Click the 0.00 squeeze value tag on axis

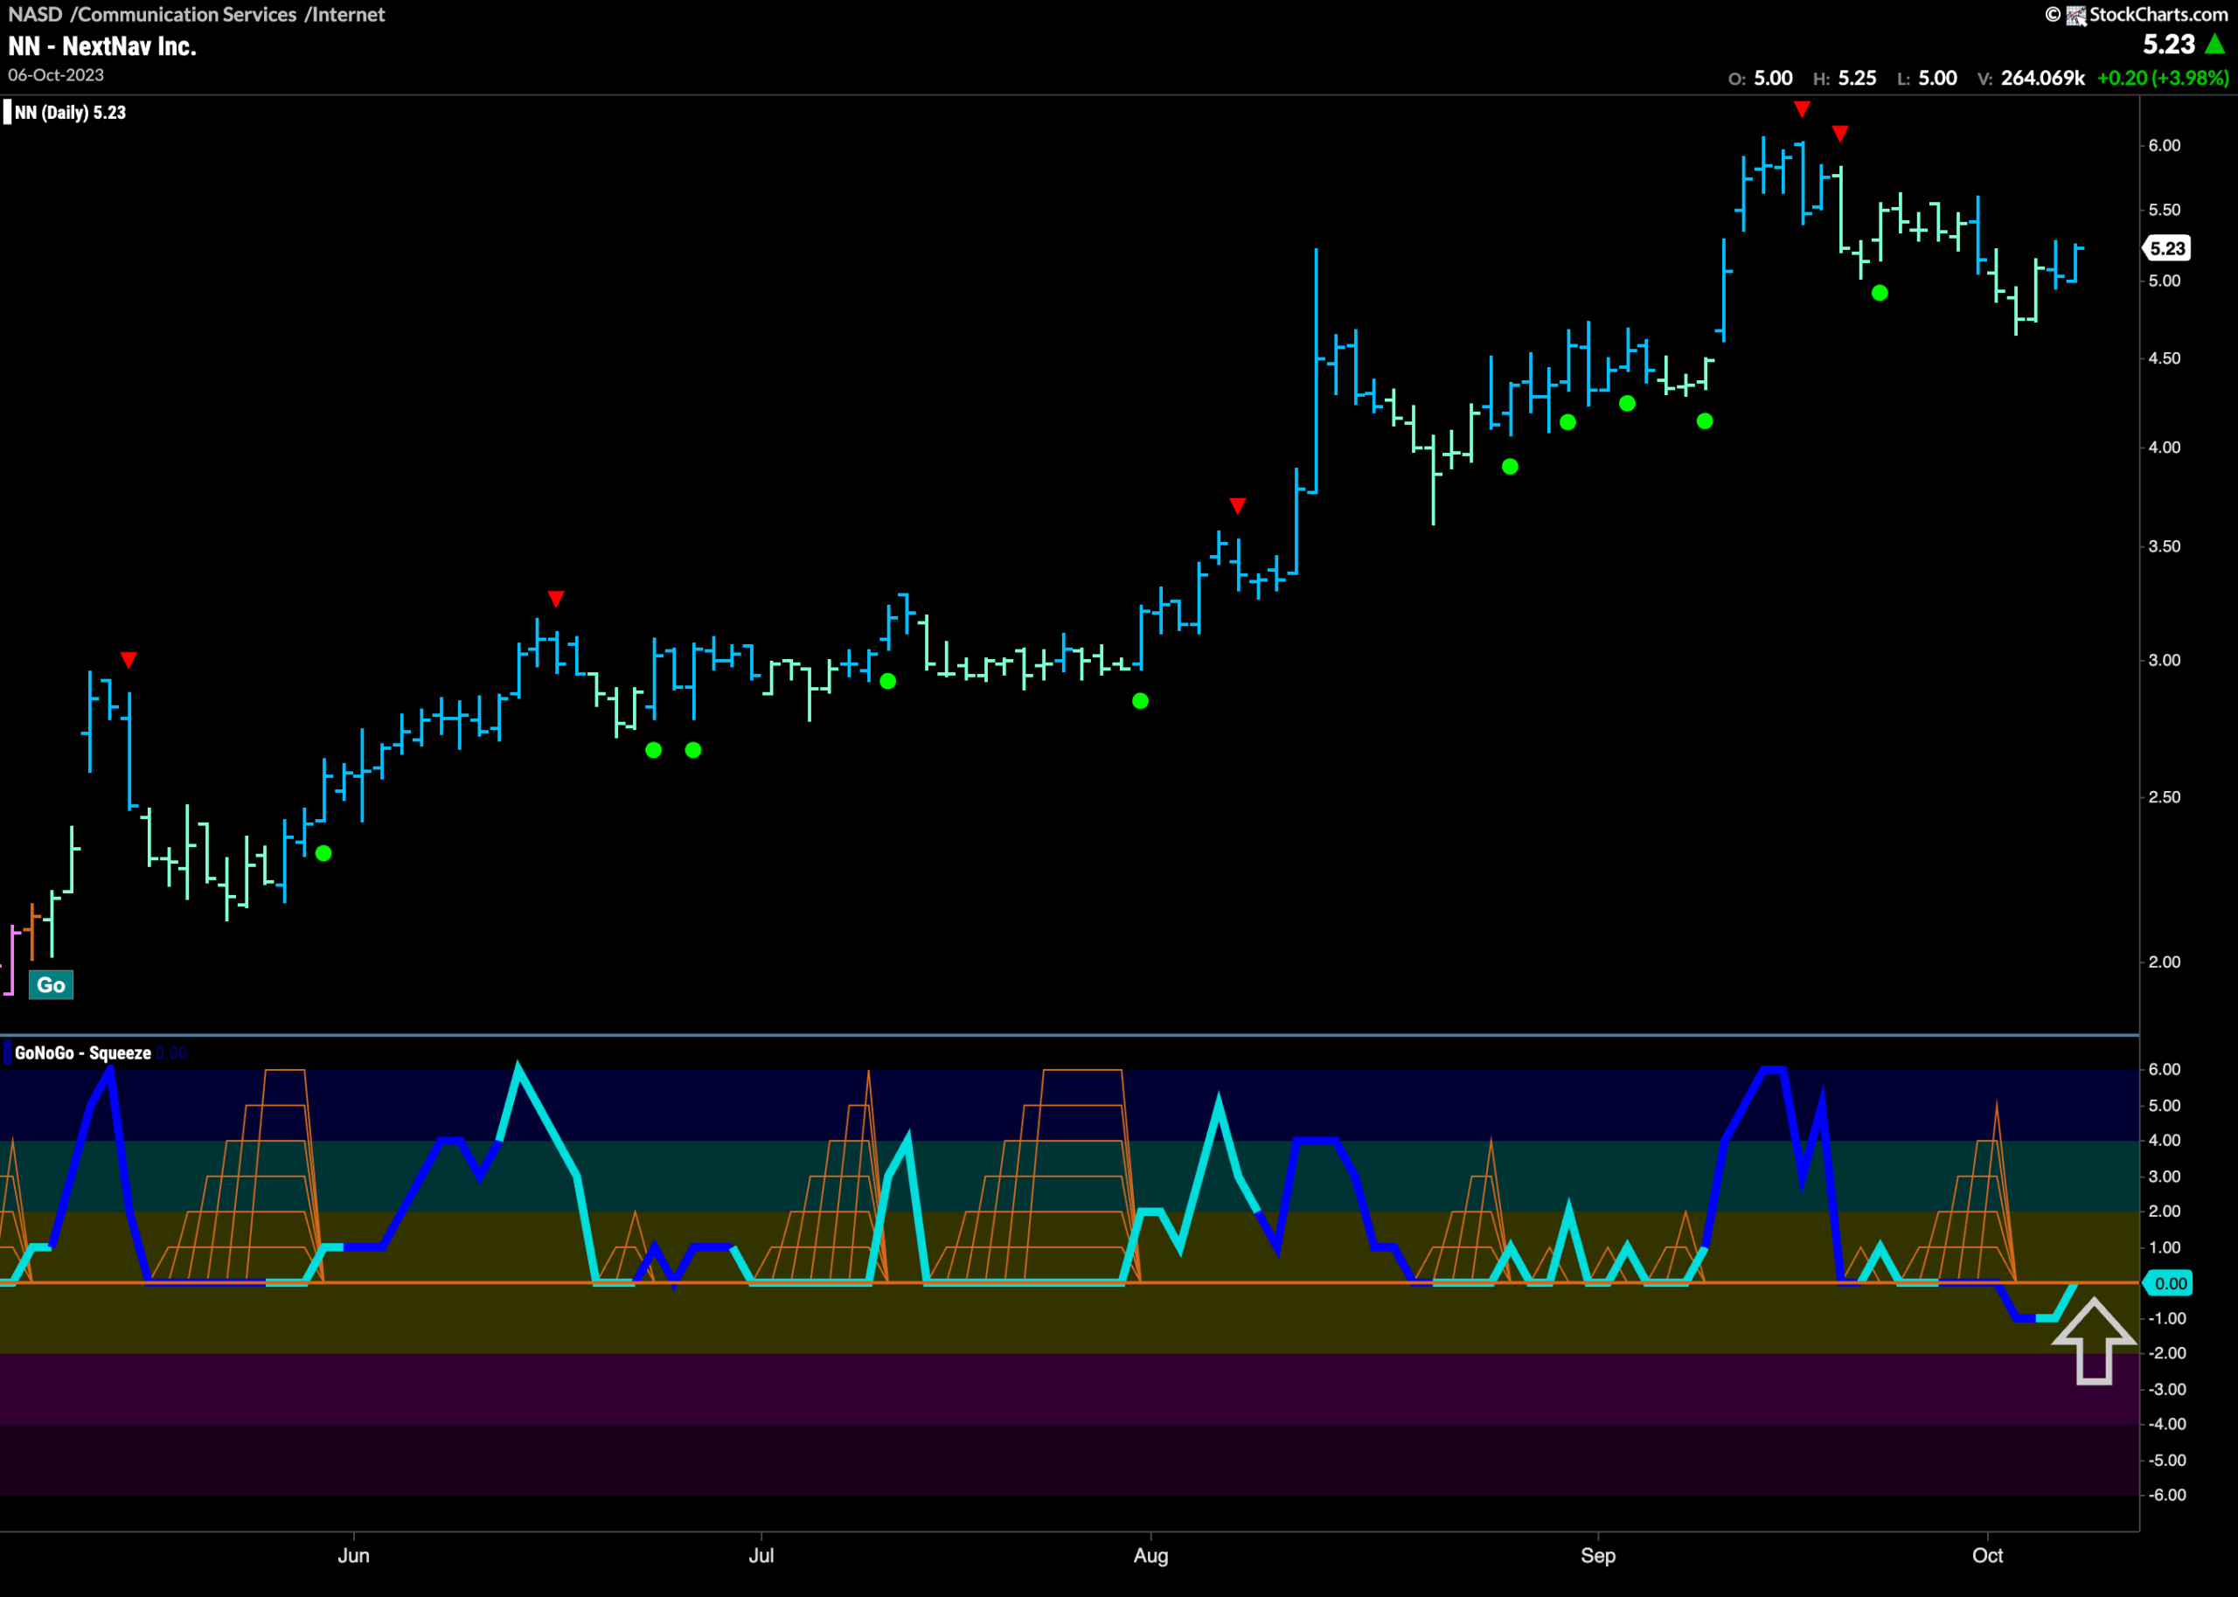click(x=2167, y=1283)
